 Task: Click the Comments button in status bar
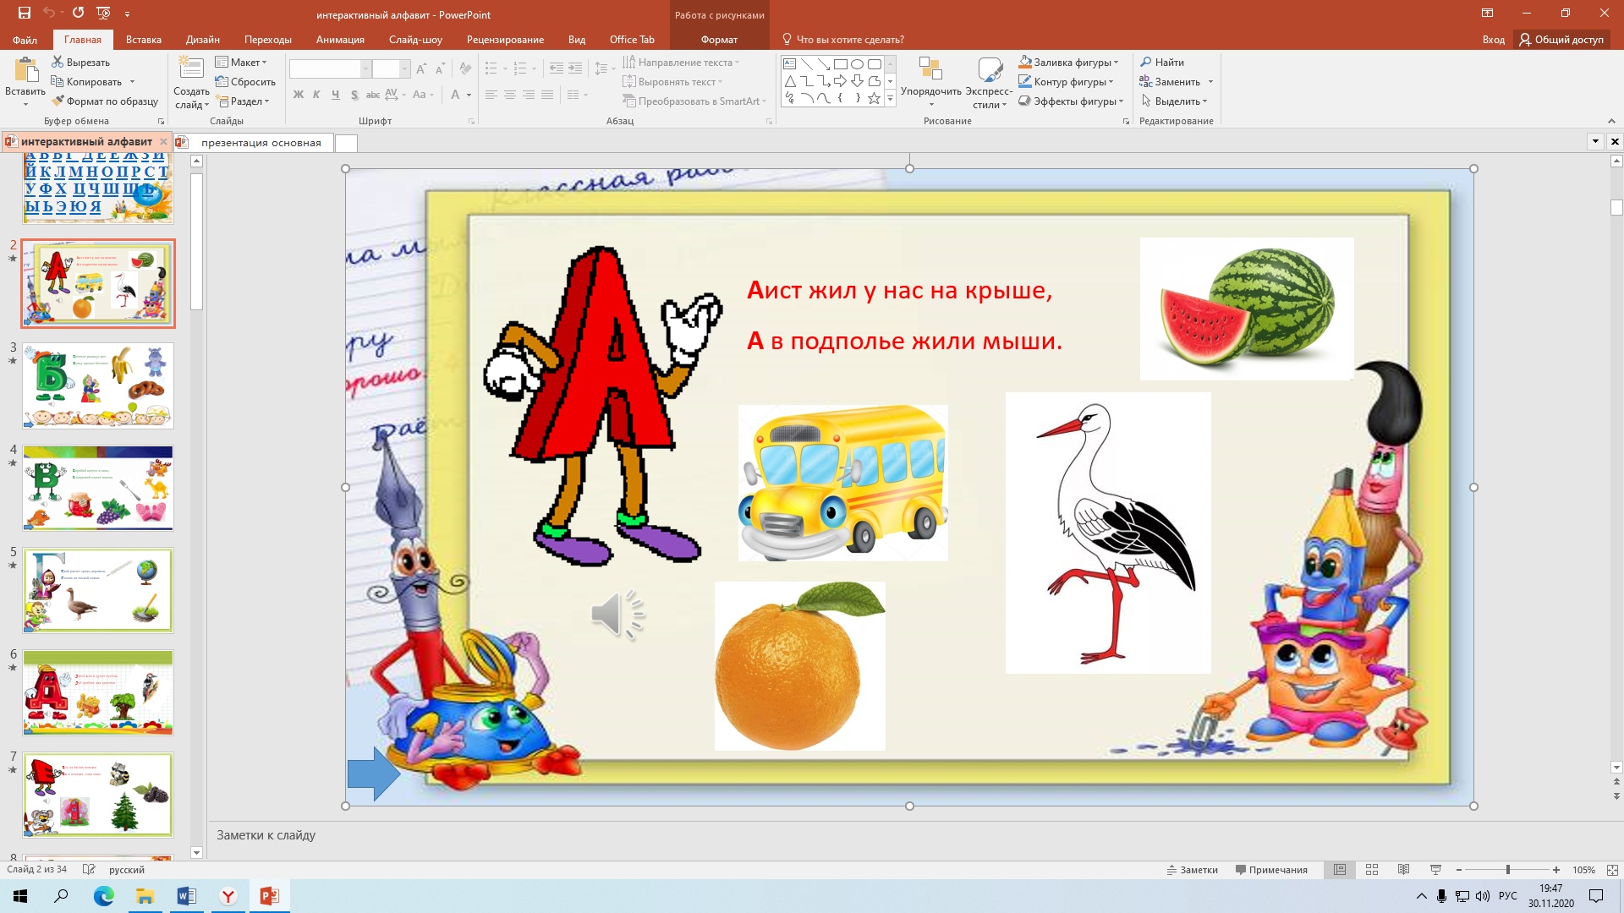coord(1271,870)
